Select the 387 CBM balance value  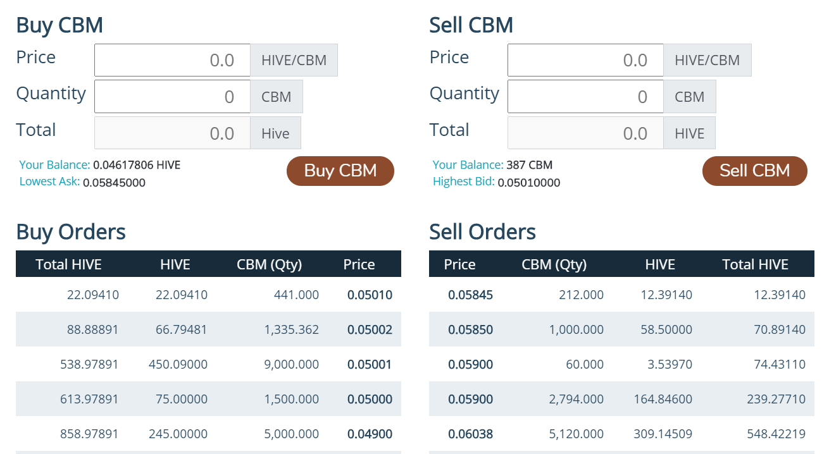[x=530, y=165]
